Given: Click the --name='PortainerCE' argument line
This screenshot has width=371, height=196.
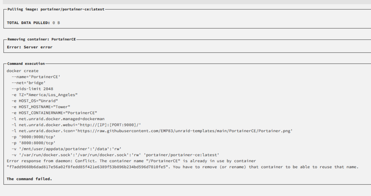Looking at the screenshot, I should (x=36, y=77).
